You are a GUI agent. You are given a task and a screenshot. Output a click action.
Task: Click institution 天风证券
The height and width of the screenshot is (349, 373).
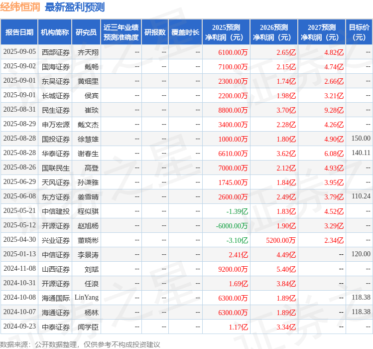tap(56, 182)
